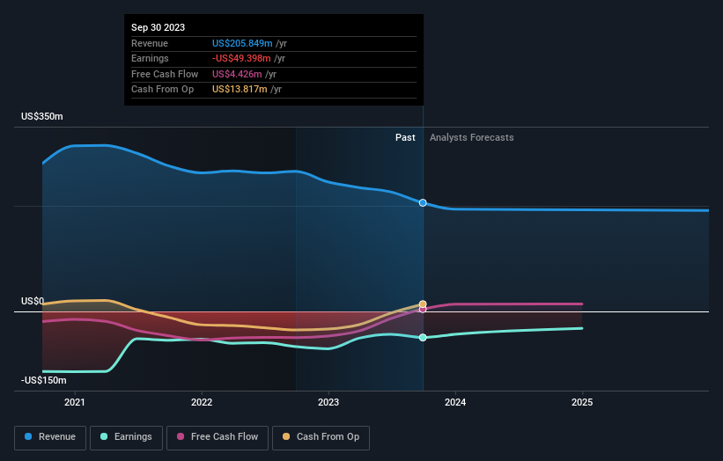Screen dimensions: 723x461
Task: Click the US$4.426m free cash flow value
Action: [237, 74]
